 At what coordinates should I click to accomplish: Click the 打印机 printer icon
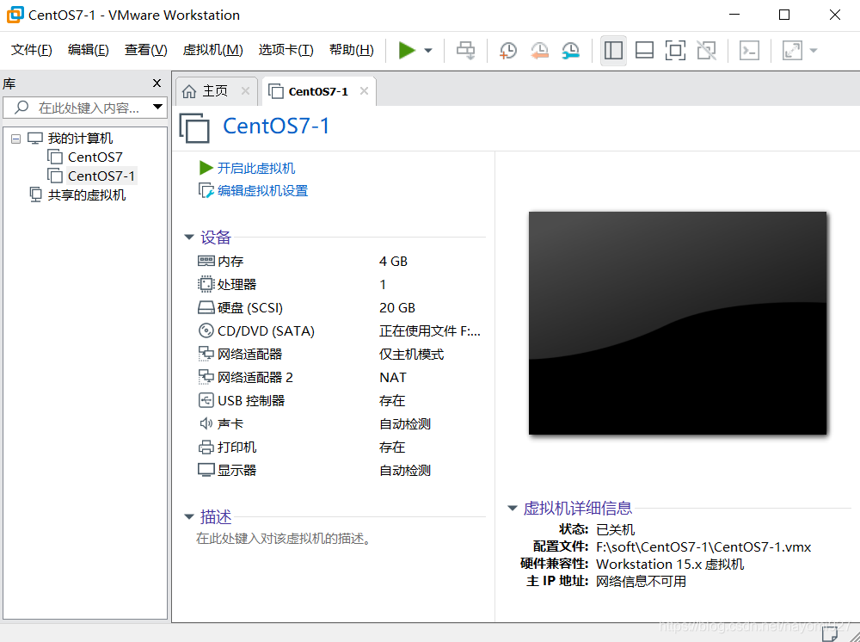click(206, 448)
